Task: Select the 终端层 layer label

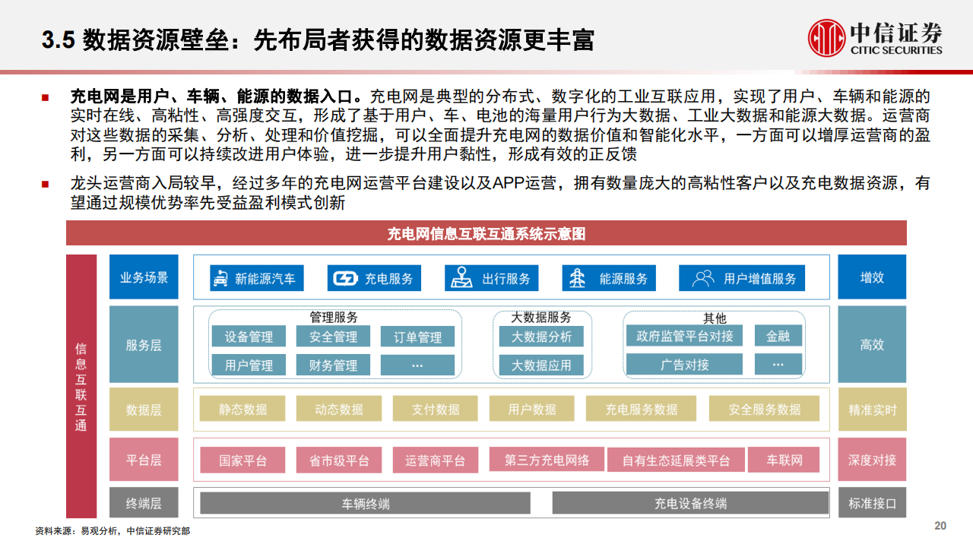Action: 144,502
